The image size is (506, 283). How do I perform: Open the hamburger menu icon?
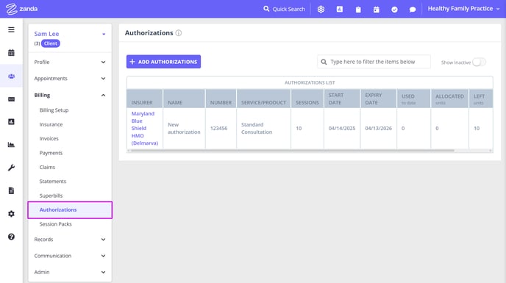pyautogui.click(x=11, y=29)
